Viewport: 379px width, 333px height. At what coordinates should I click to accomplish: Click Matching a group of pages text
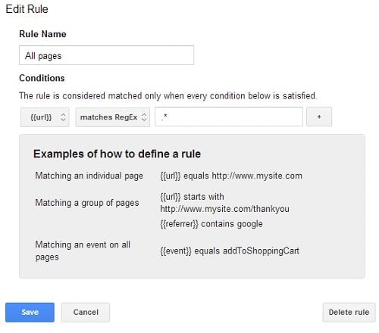point(87,203)
